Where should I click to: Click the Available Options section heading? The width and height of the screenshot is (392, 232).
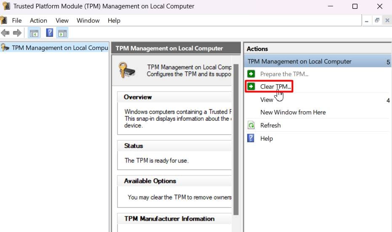pos(150,181)
